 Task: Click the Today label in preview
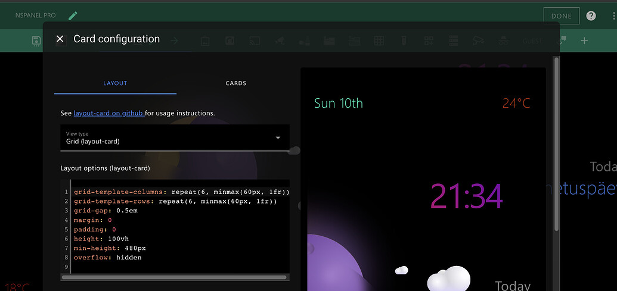point(513,286)
